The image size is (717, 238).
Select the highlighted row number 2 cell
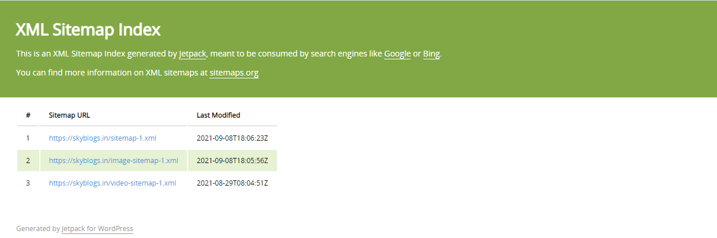pos(28,161)
